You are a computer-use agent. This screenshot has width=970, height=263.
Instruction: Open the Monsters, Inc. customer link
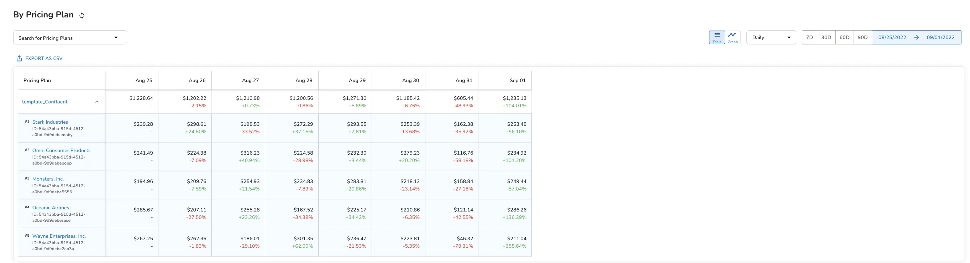coord(48,179)
